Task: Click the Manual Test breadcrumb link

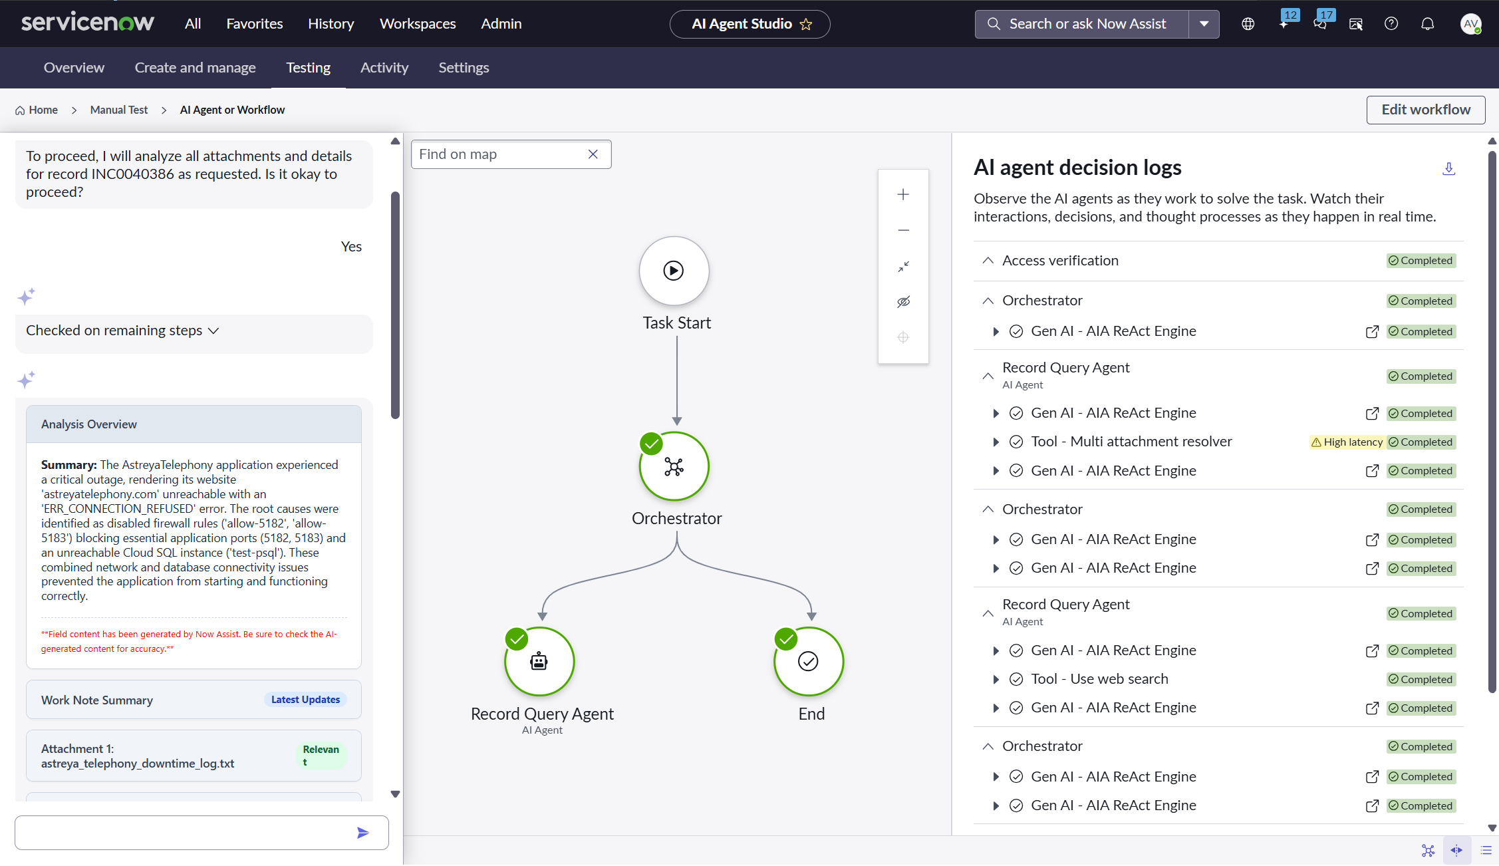Action: [x=119, y=110]
